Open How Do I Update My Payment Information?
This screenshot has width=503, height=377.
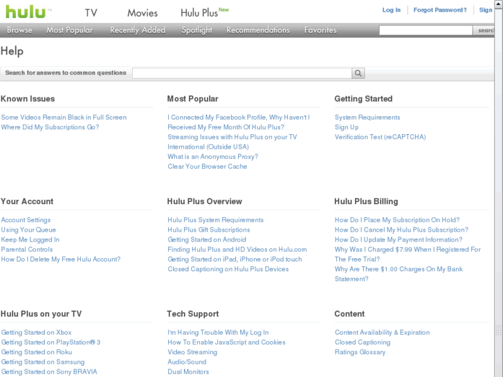pos(399,239)
